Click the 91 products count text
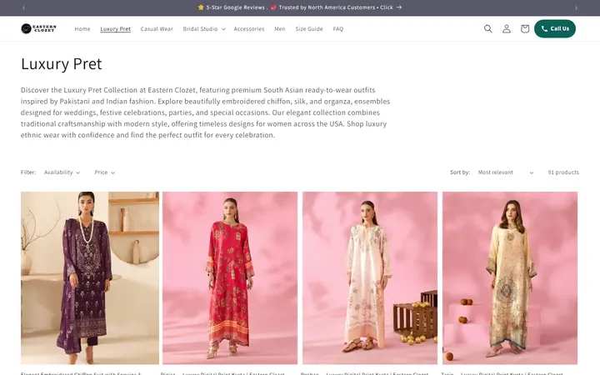The height and width of the screenshot is (375, 600). 563,172
